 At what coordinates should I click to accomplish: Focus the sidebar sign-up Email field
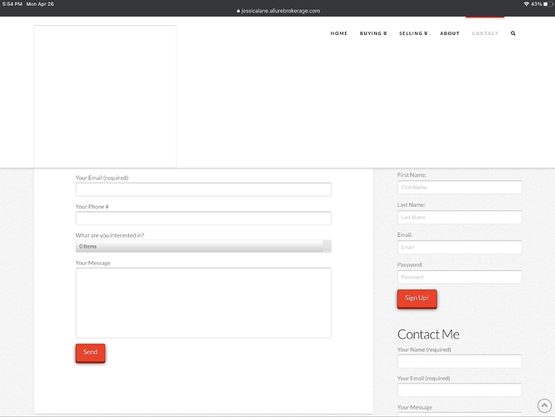(x=459, y=247)
